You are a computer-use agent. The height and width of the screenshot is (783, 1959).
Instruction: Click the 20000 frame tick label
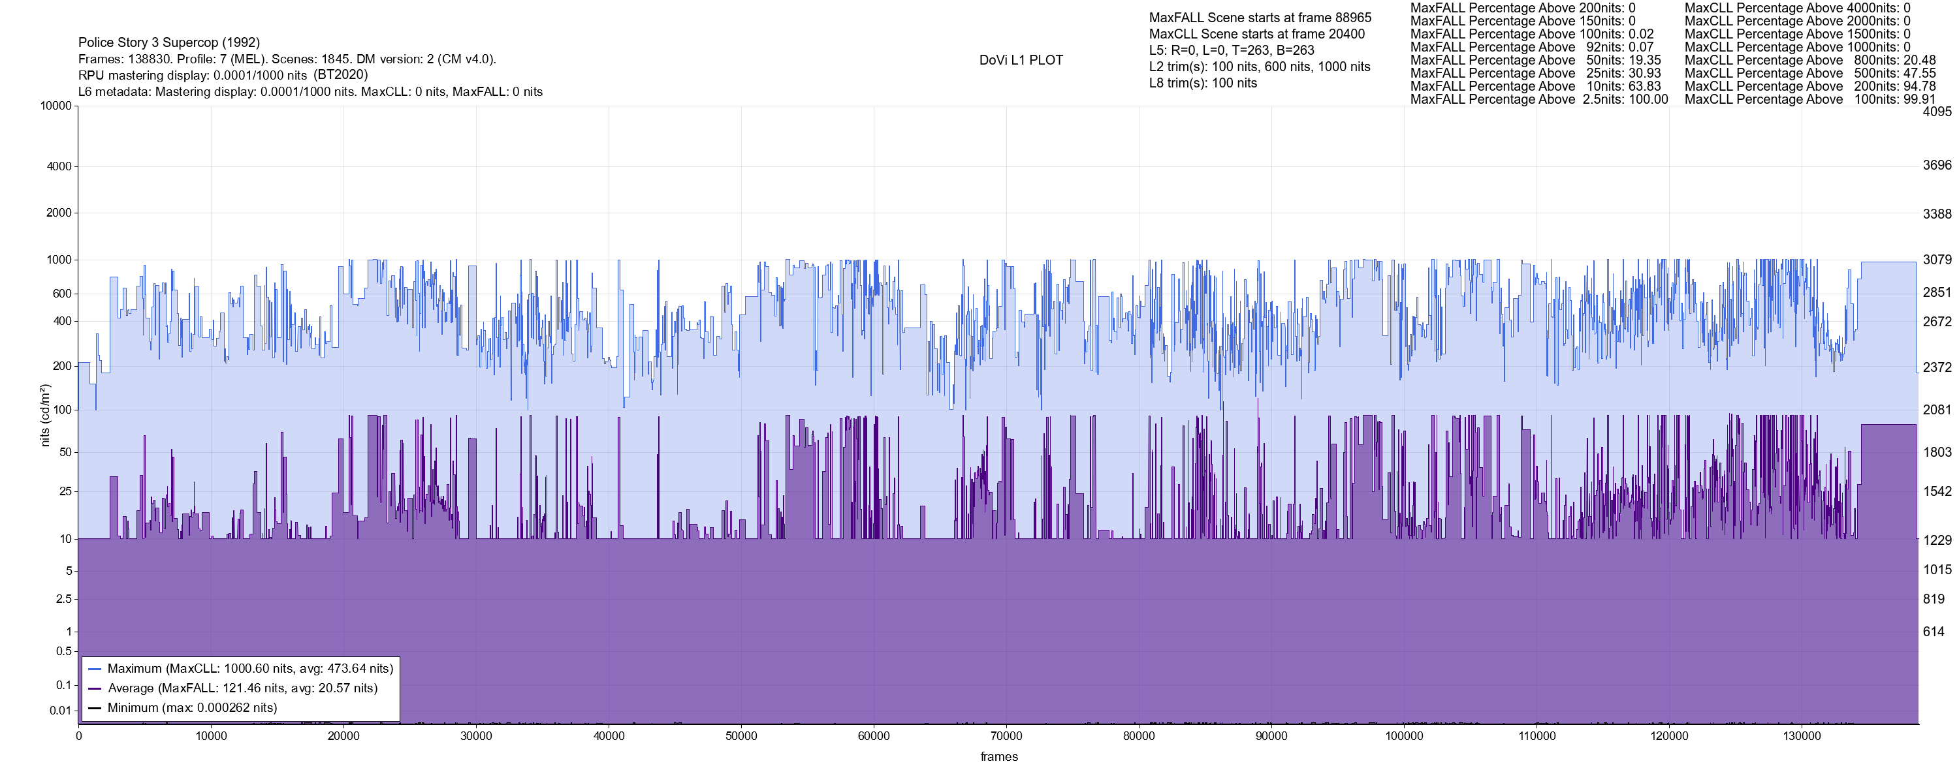(343, 737)
